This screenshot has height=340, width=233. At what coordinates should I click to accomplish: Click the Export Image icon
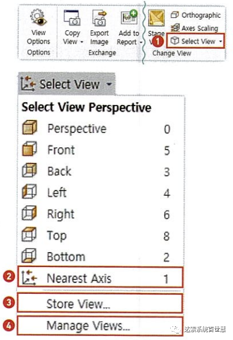tap(99, 18)
